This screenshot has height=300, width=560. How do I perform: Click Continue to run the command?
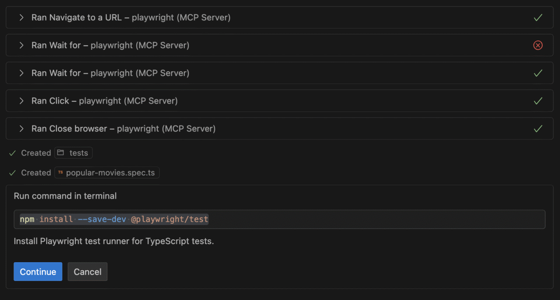(38, 272)
